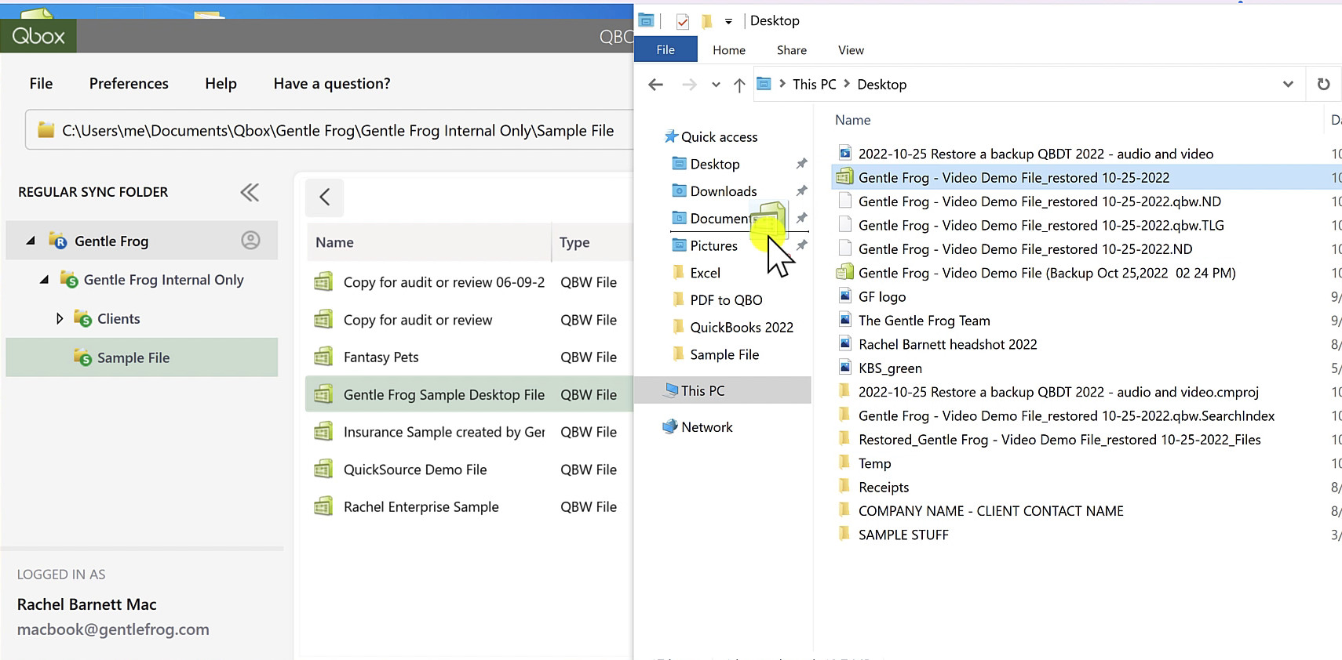This screenshot has width=1342, height=660.
Task: Click the Qbox logo
Action: tap(38, 36)
